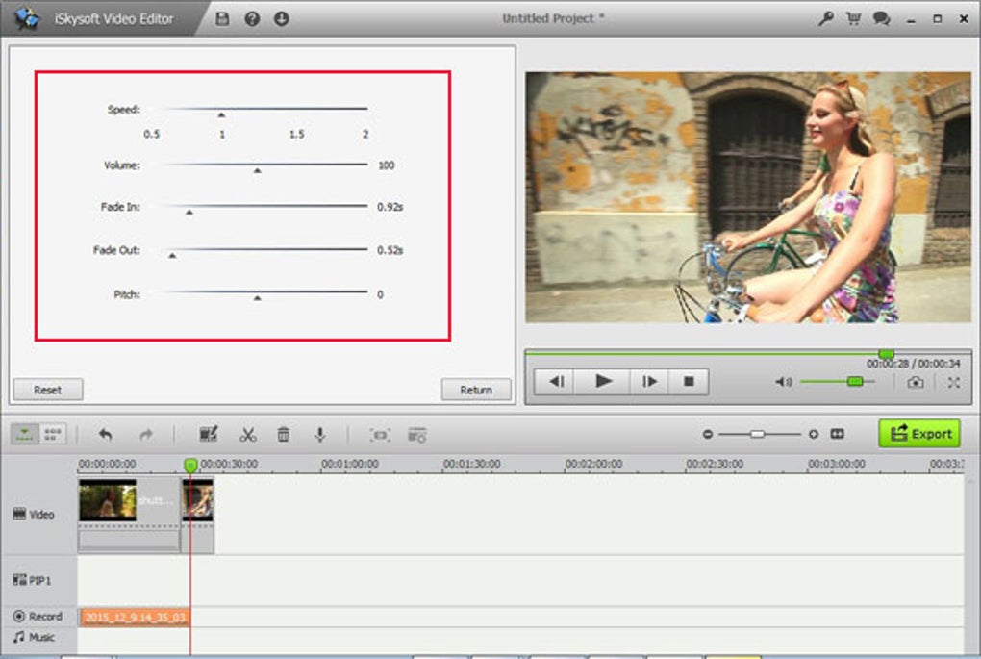Image resolution: width=981 pixels, height=659 pixels.
Task: Click the Music track label
Action: pos(34,637)
